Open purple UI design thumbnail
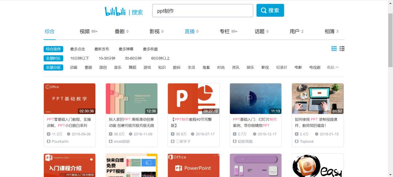The width and height of the screenshot is (393, 177). (x=256, y=165)
